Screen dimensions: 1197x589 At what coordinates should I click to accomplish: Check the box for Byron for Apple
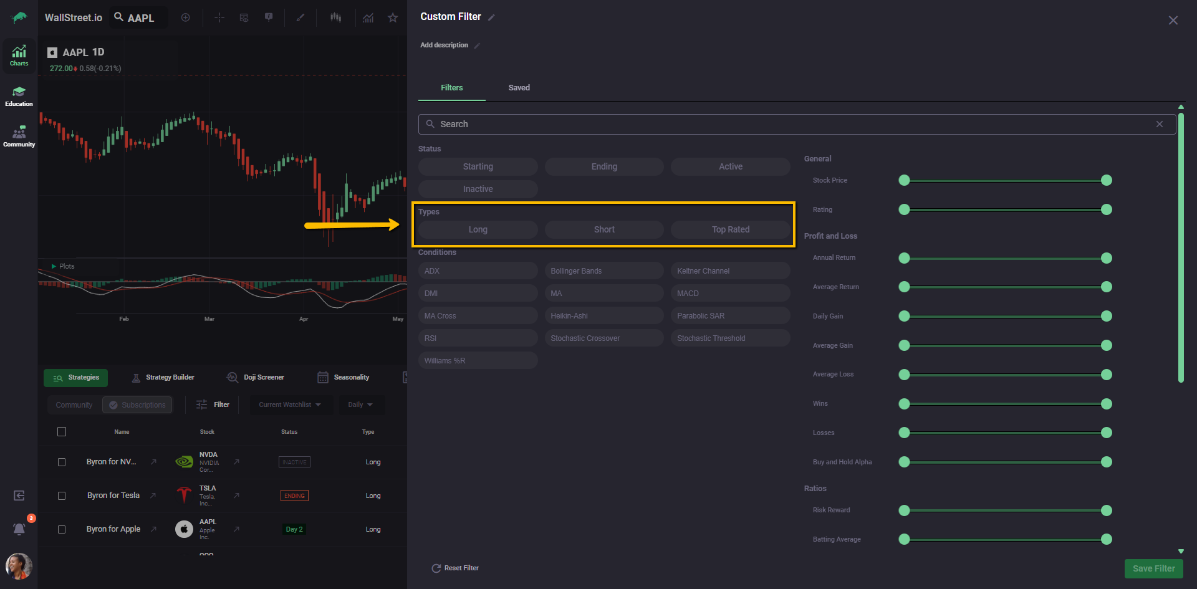point(62,529)
